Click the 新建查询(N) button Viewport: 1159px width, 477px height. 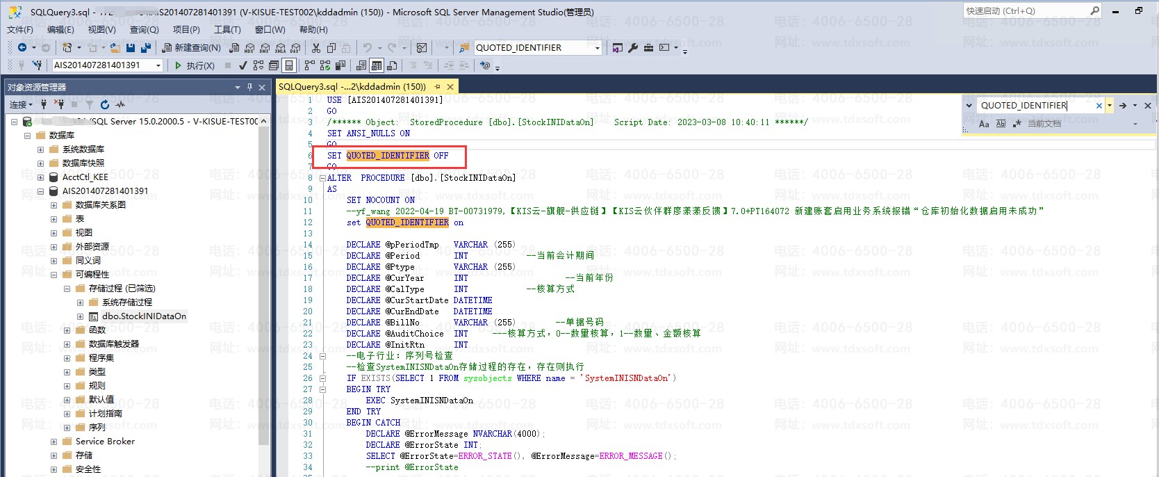[192, 48]
